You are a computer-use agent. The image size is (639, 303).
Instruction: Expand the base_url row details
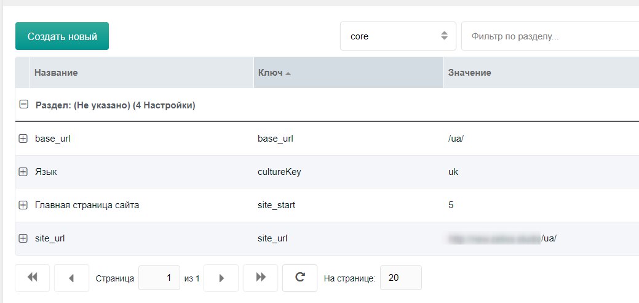pyautogui.click(x=23, y=139)
